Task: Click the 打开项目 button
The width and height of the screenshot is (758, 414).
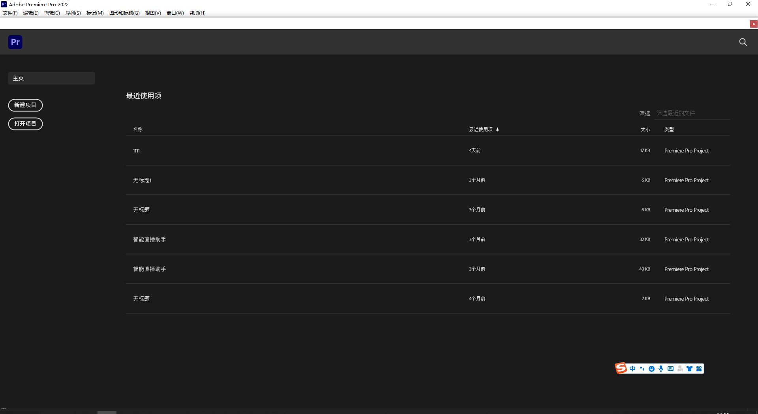Action: (25, 124)
